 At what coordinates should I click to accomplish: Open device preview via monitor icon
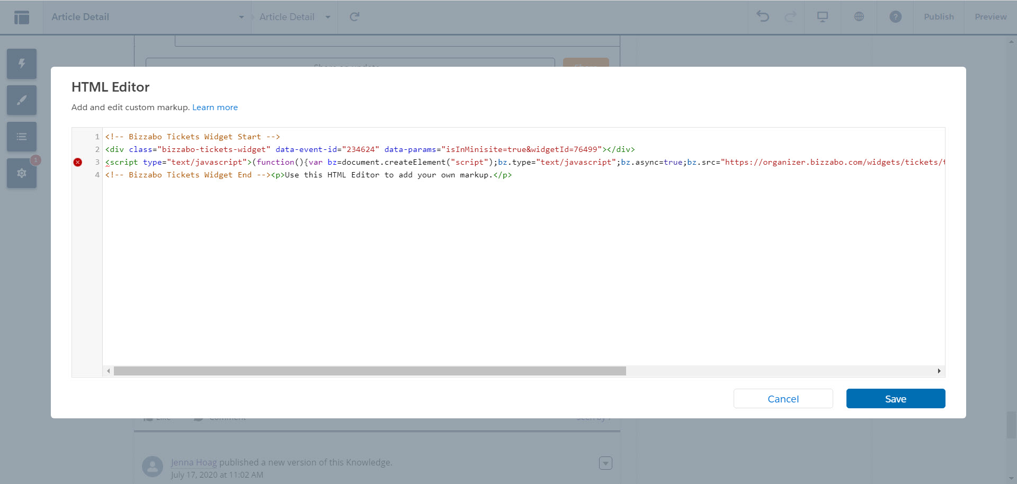[x=822, y=16]
